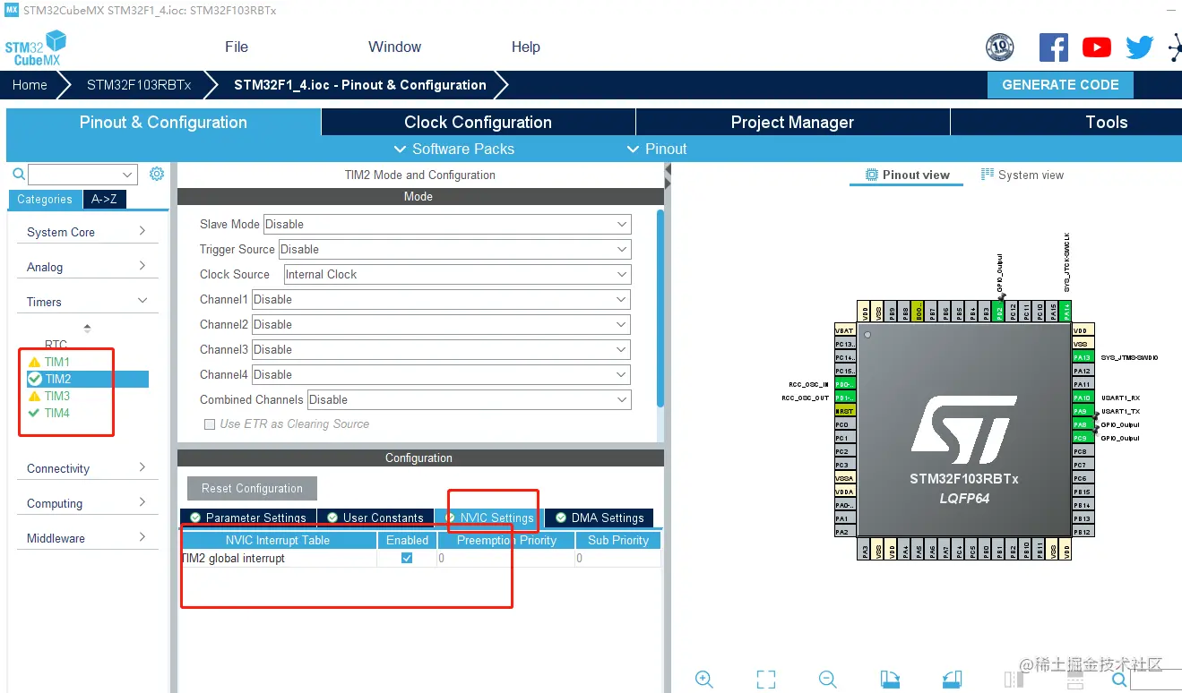Image resolution: width=1182 pixels, height=693 pixels.
Task: Select the PC9 GPIO output pin
Action: (x=1083, y=438)
